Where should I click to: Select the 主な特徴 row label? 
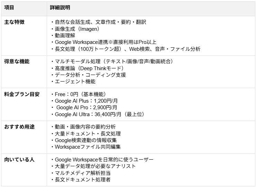[x=14, y=22]
